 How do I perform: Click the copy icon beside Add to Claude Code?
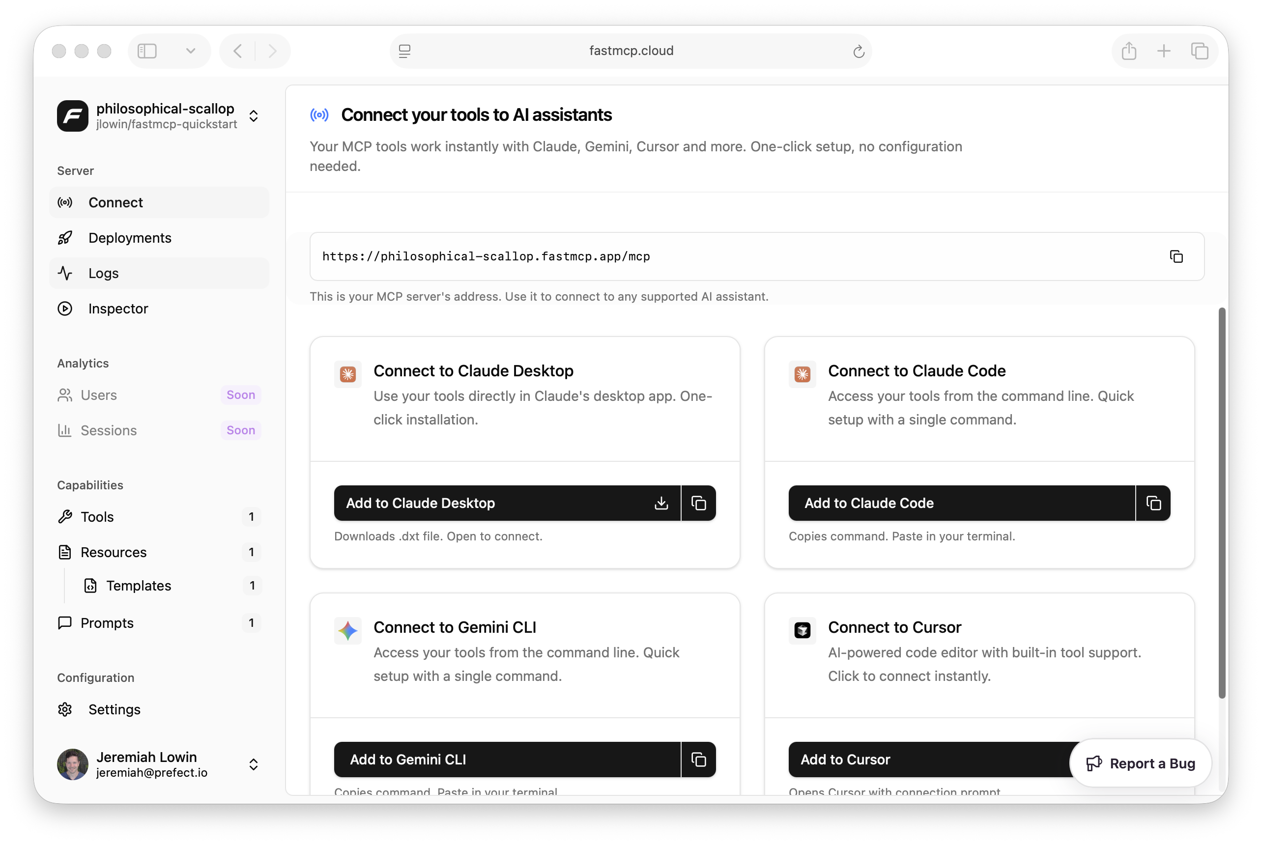click(x=1153, y=503)
